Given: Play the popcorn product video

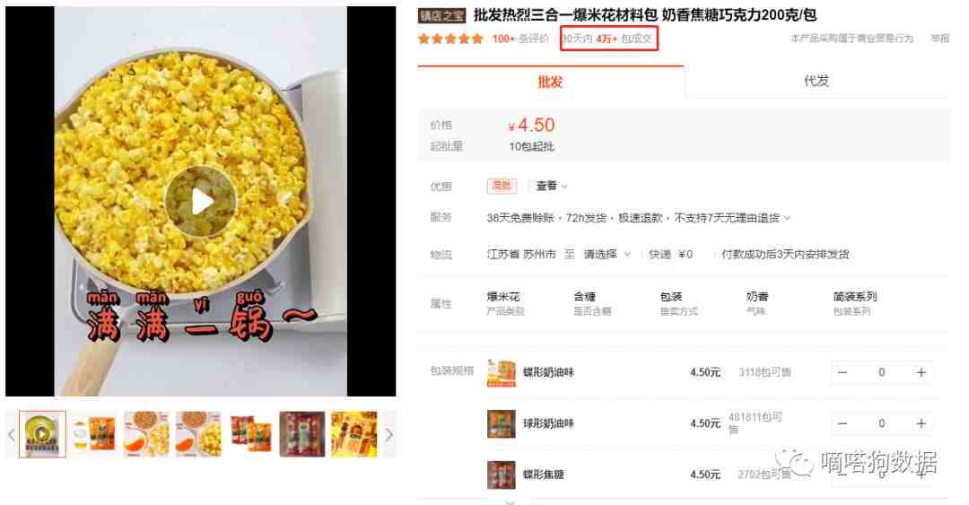Looking at the screenshot, I should (x=201, y=202).
